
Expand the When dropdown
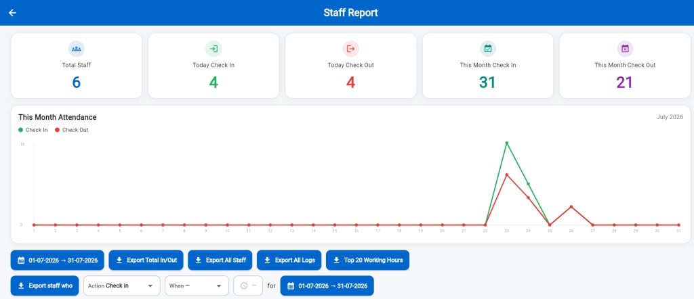click(197, 285)
